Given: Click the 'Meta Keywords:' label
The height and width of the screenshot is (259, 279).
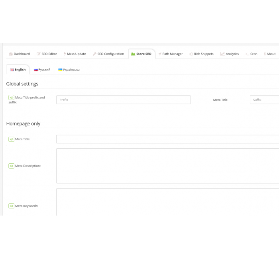Looking at the screenshot, I should point(27,206).
